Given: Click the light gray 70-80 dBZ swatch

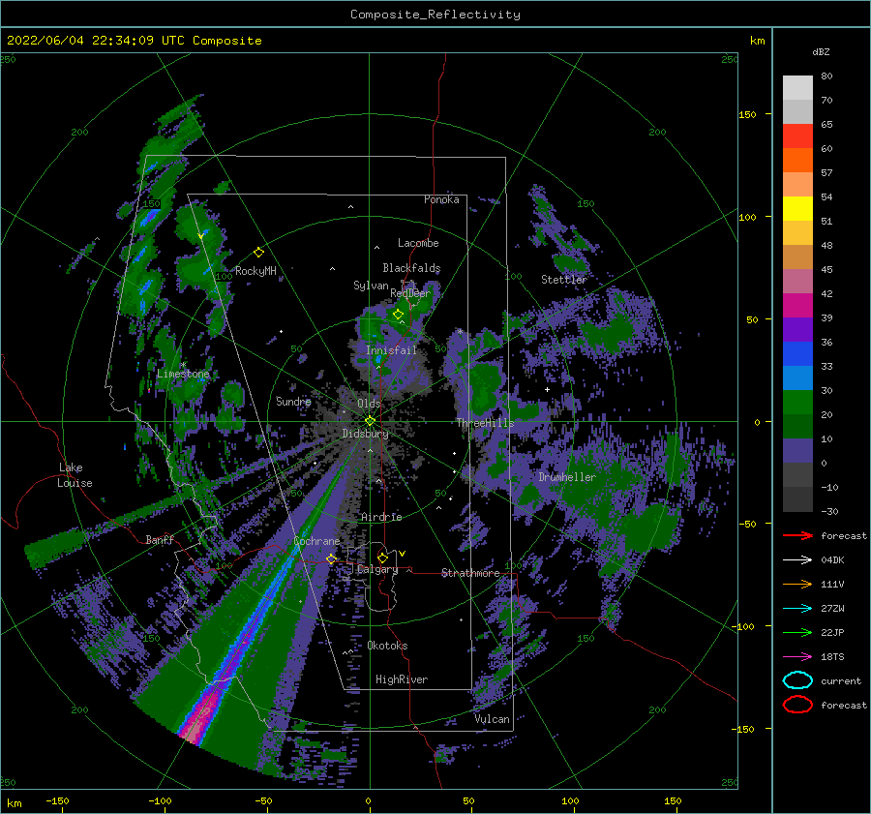Looking at the screenshot, I should click(797, 88).
